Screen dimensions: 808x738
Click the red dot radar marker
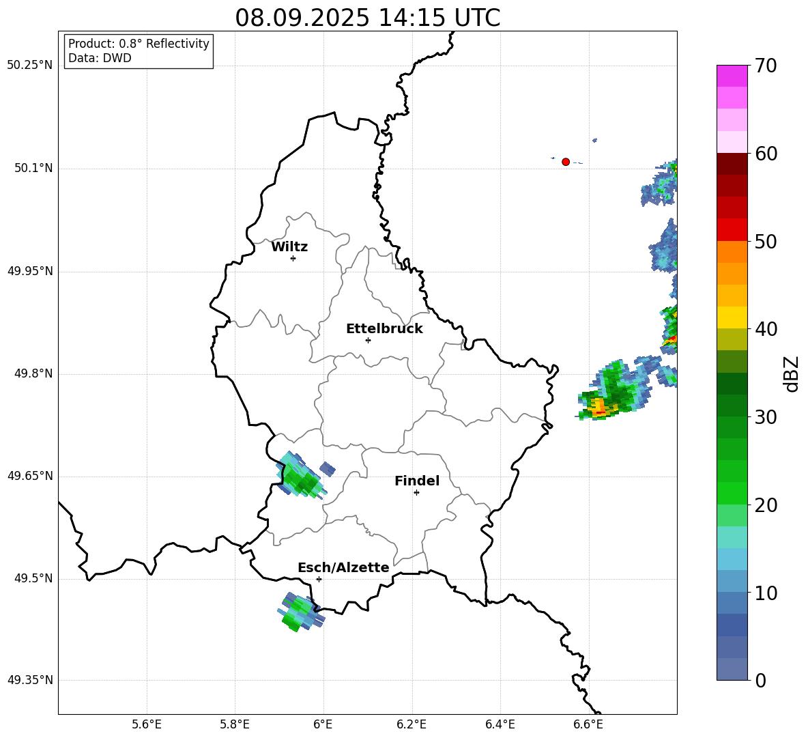tap(566, 162)
